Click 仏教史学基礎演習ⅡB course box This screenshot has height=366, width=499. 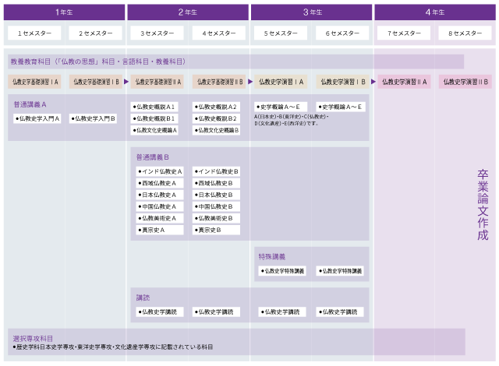219,82
